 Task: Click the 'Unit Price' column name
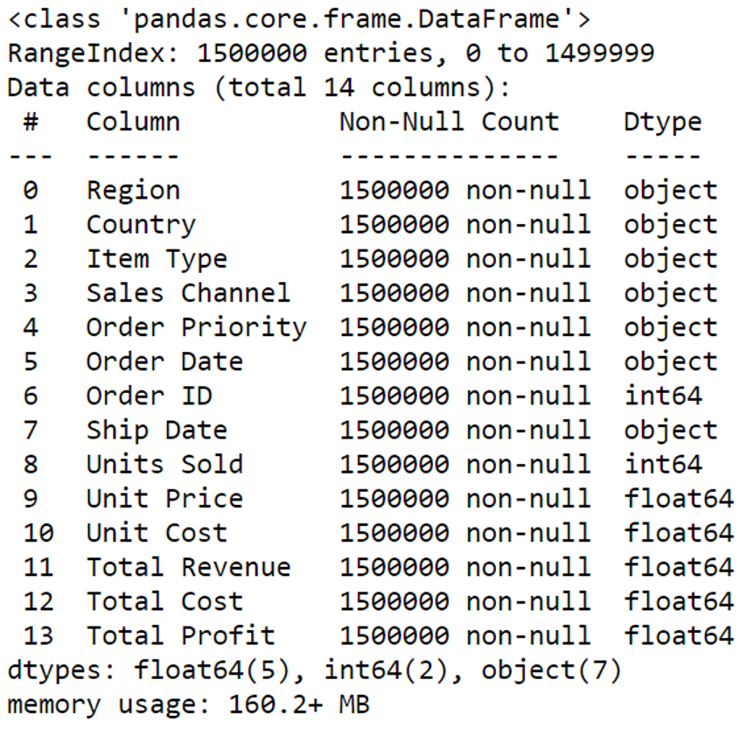(x=164, y=499)
